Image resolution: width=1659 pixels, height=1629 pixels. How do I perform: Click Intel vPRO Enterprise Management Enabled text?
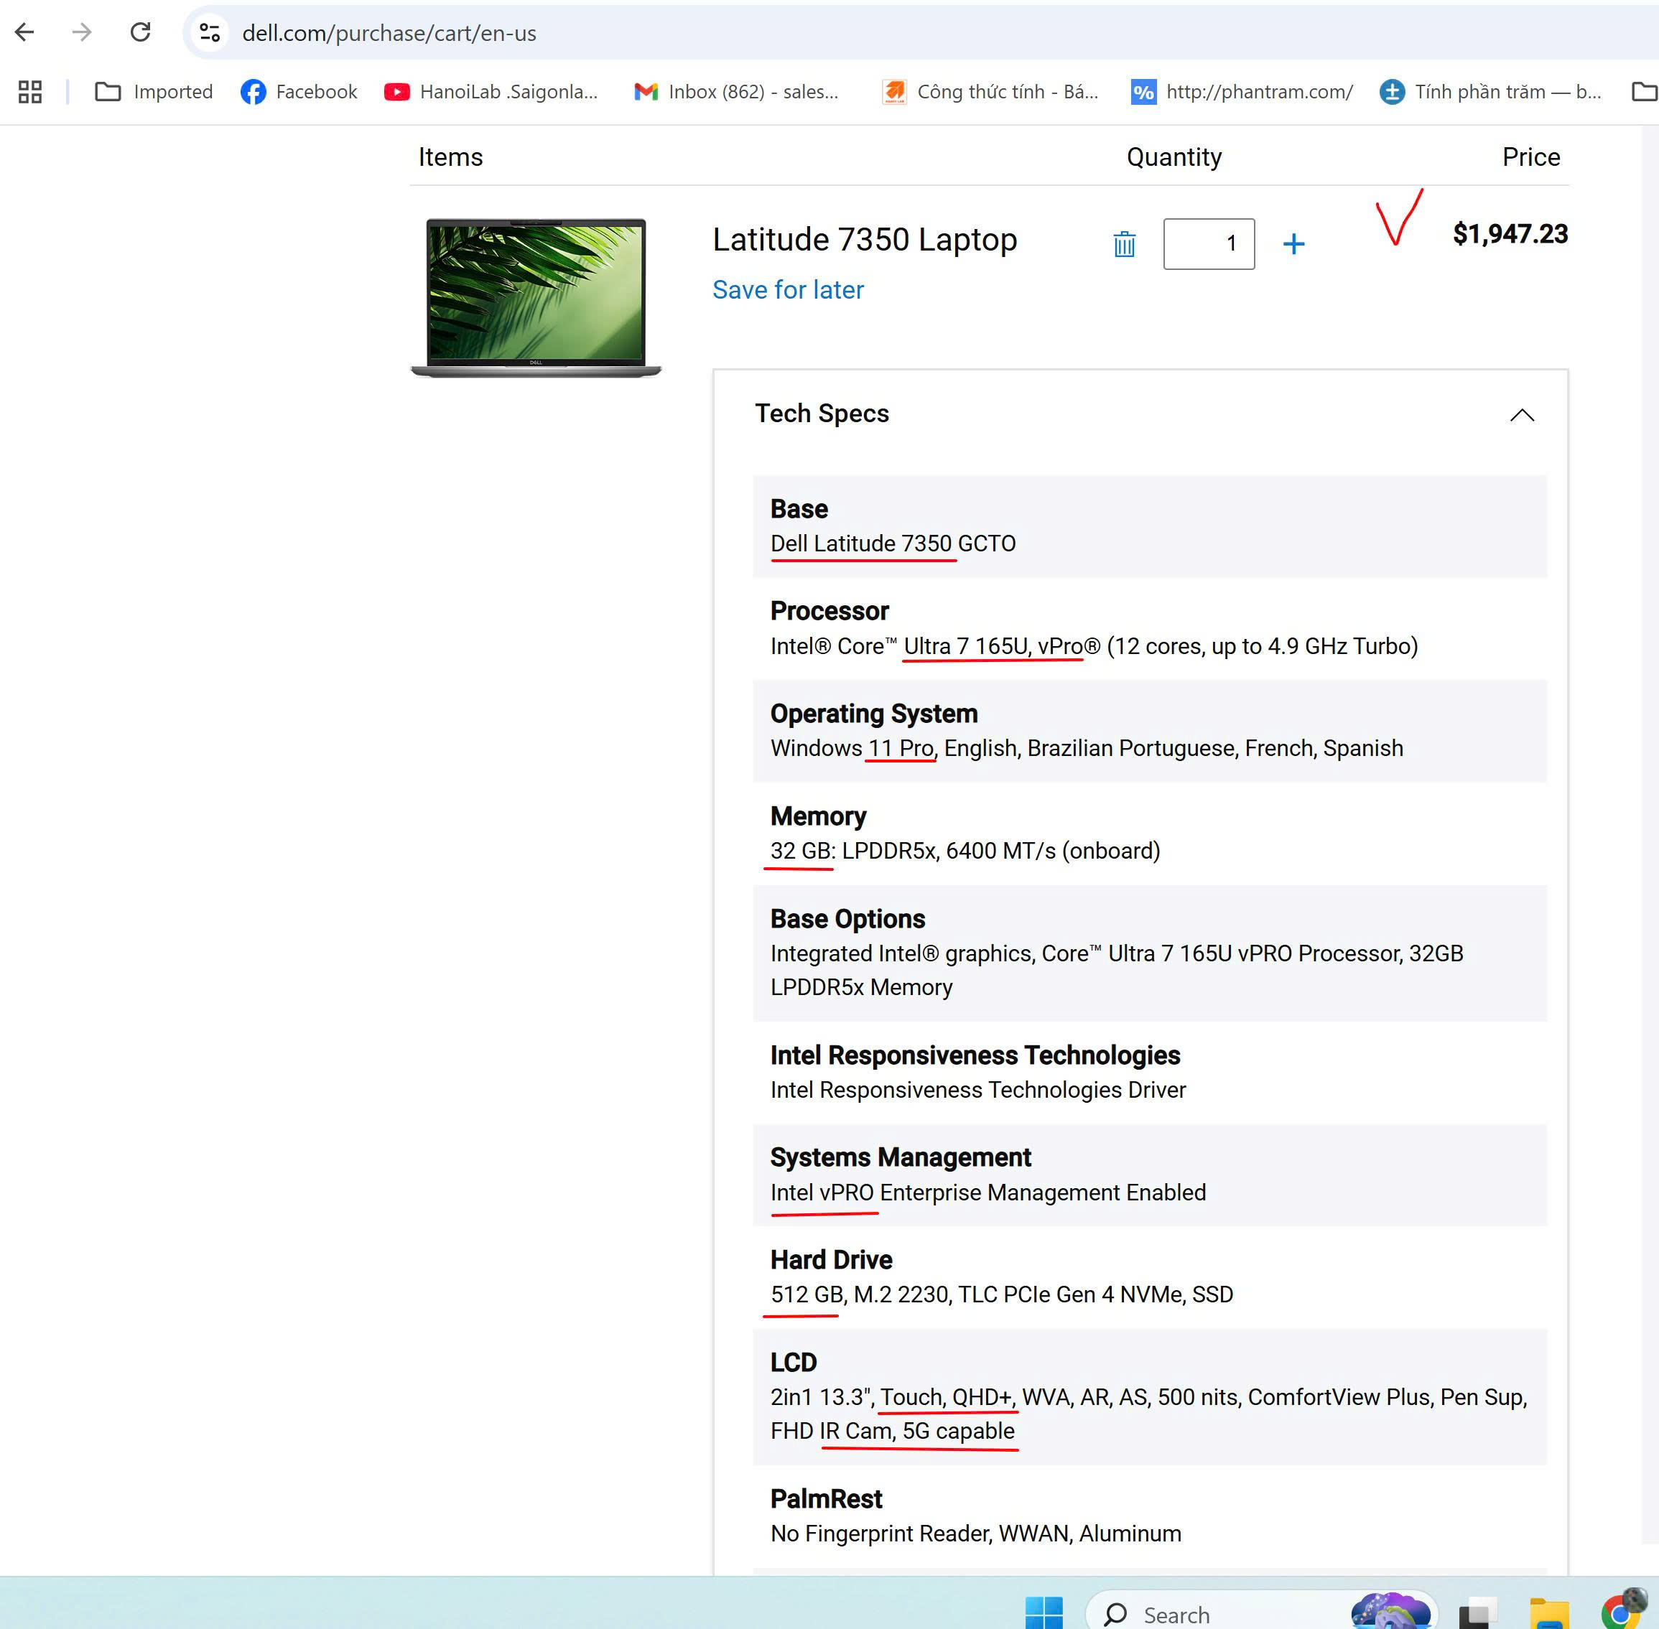pos(988,1192)
